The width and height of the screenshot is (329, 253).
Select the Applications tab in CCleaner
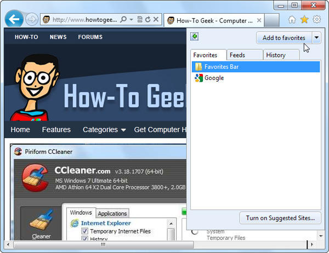[x=112, y=214]
